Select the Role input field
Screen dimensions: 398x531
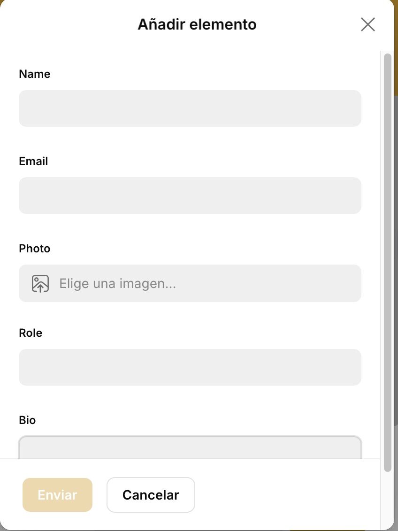(x=190, y=367)
